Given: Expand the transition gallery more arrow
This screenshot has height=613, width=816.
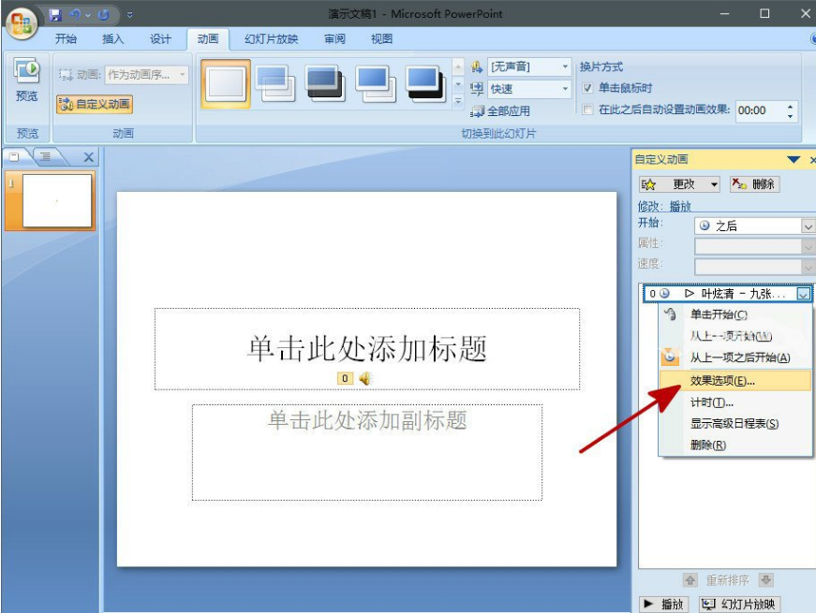Looking at the screenshot, I should (458, 101).
